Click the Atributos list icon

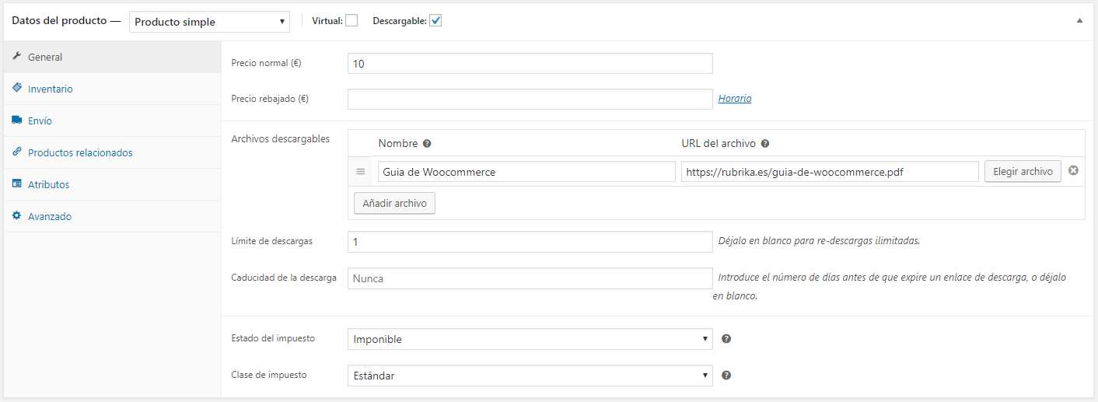tap(17, 184)
